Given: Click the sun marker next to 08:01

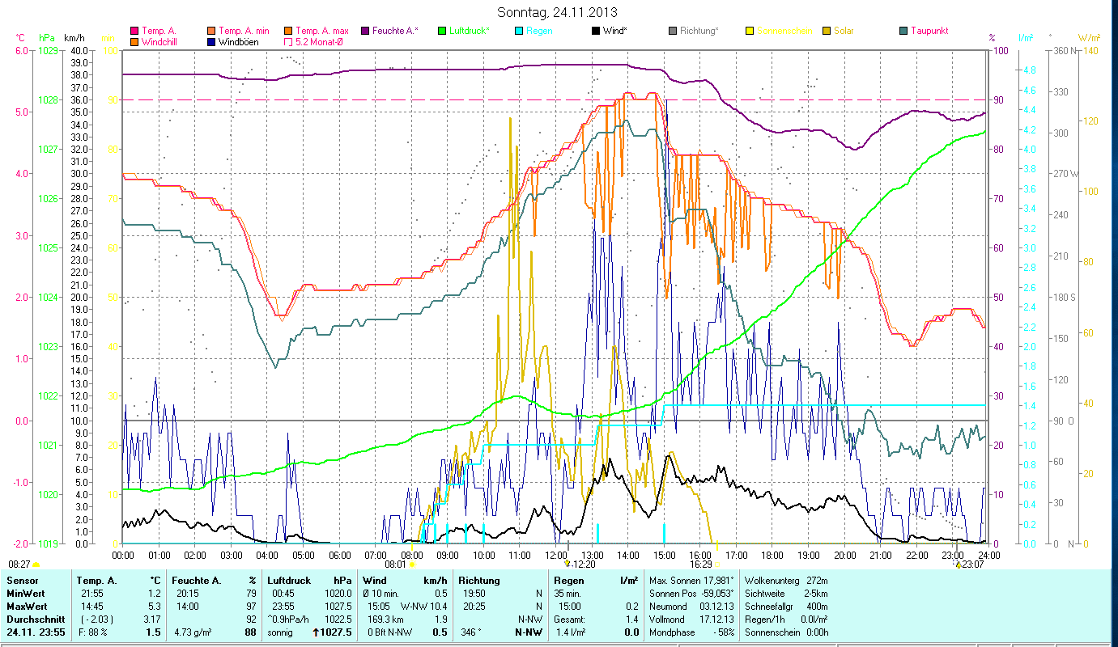Looking at the screenshot, I should pyautogui.click(x=412, y=565).
